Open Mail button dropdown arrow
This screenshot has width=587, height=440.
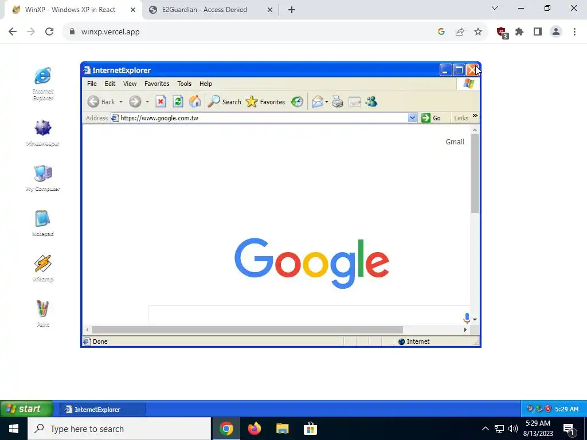(x=326, y=102)
